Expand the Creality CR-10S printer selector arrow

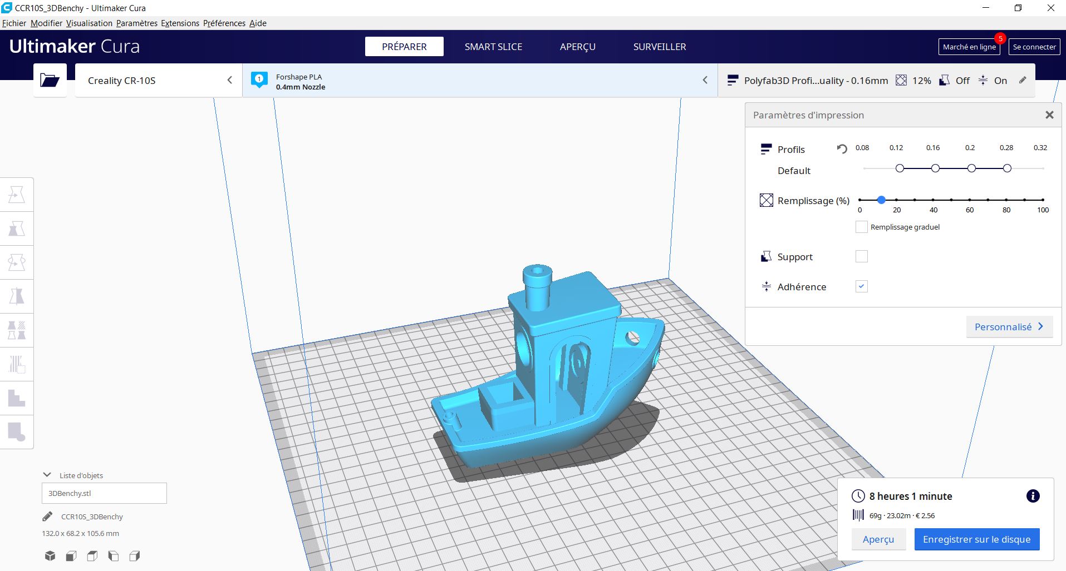[x=229, y=80]
